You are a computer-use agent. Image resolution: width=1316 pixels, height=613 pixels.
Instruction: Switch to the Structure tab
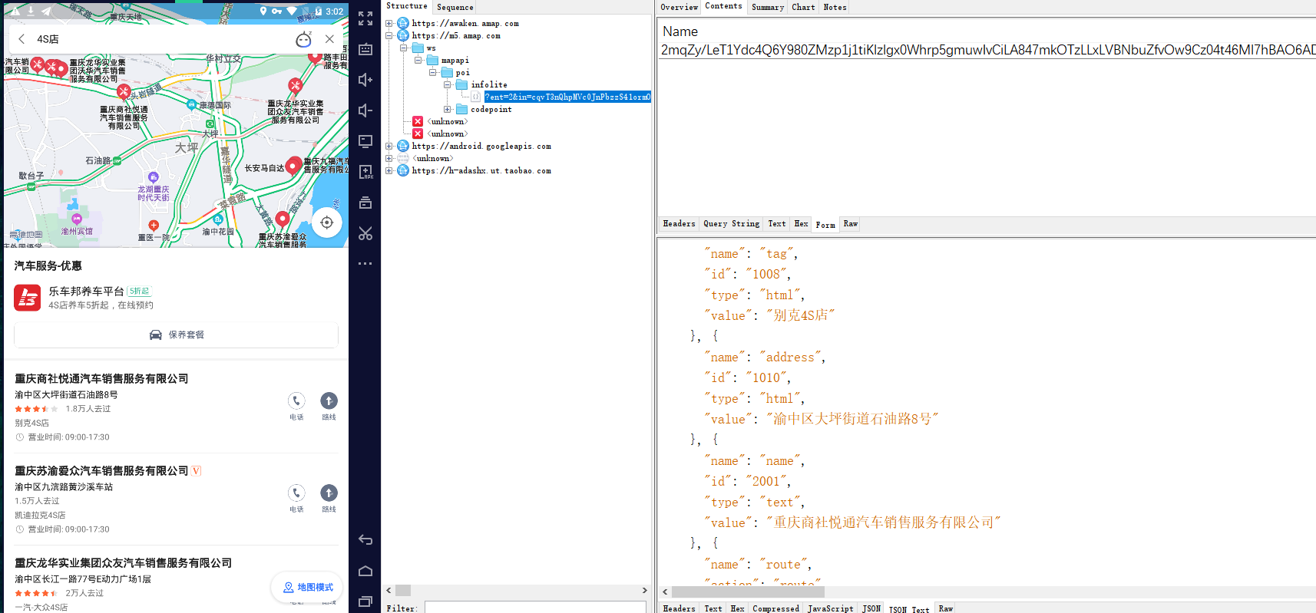tap(407, 6)
